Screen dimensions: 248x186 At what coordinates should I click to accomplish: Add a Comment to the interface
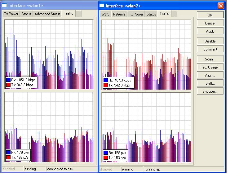pos(210,49)
